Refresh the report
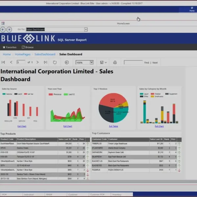 tap(55, 62)
